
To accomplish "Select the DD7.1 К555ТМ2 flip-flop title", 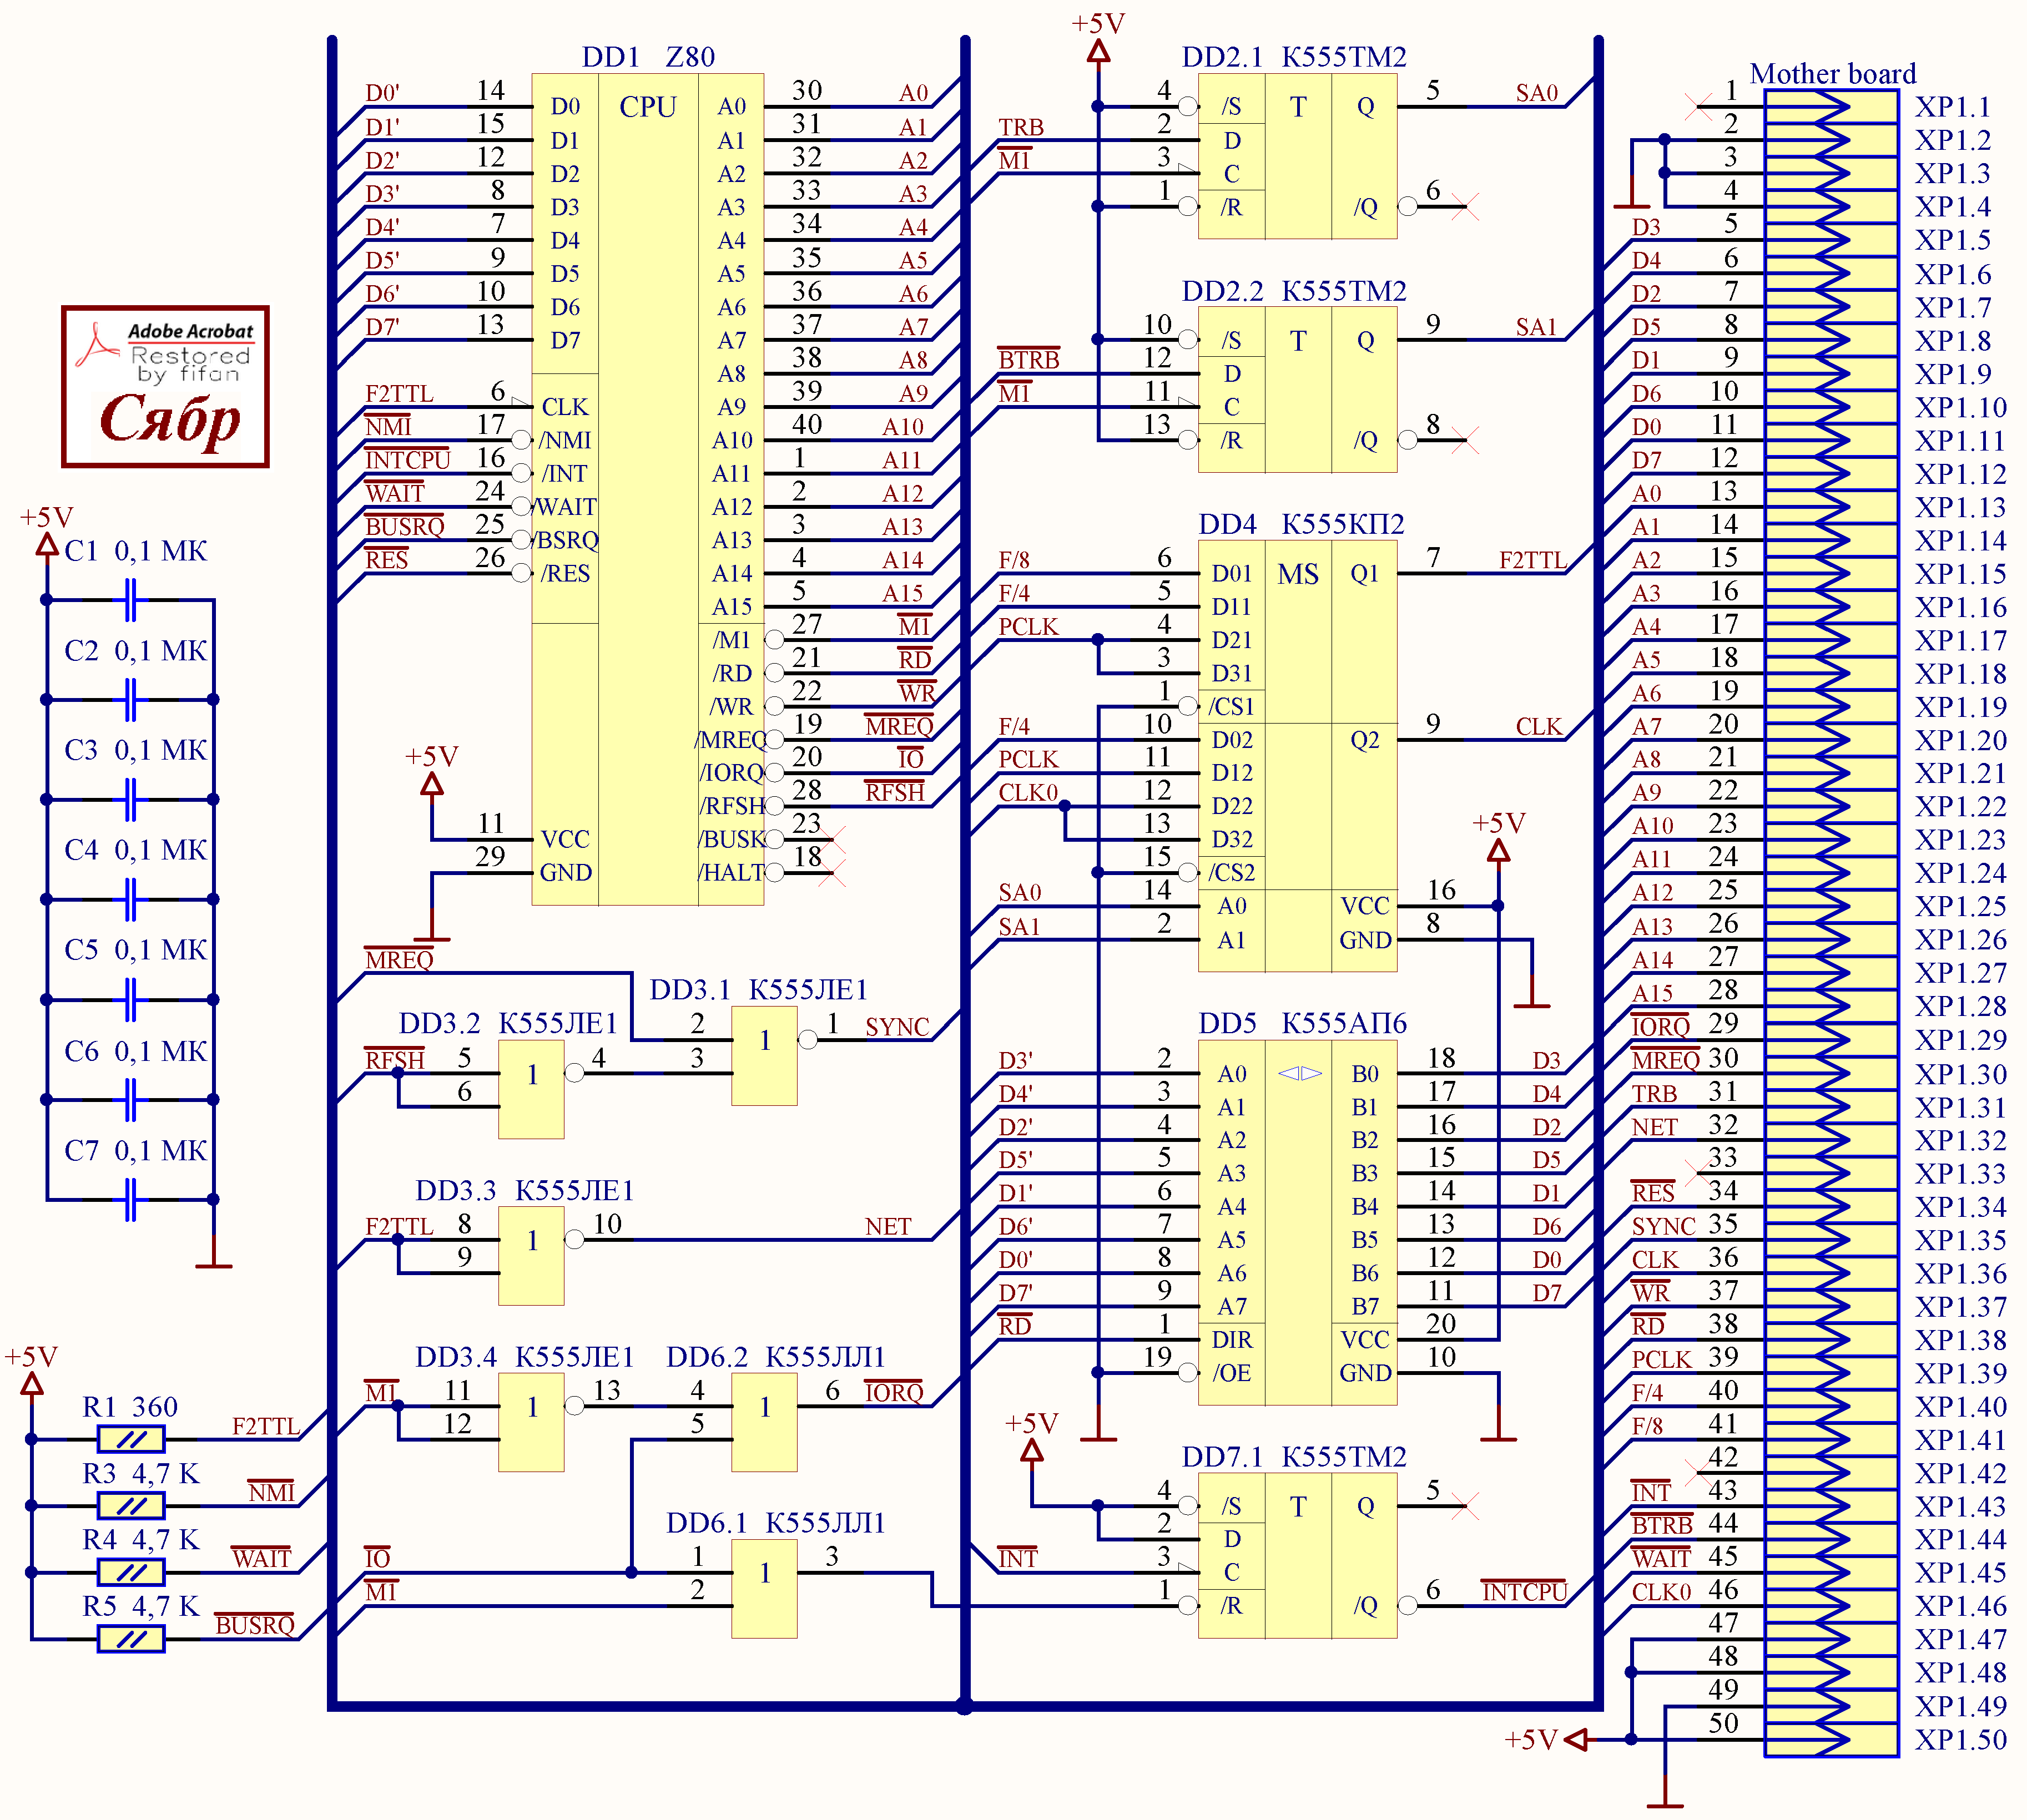I will point(1294,1457).
